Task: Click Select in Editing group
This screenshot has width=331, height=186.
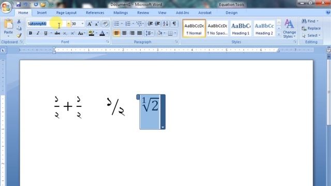Action: click(x=311, y=36)
